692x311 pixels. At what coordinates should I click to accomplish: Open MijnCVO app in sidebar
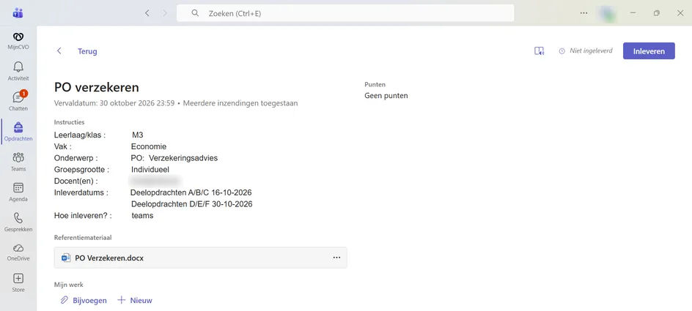pyautogui.click(x=18, y=40)
